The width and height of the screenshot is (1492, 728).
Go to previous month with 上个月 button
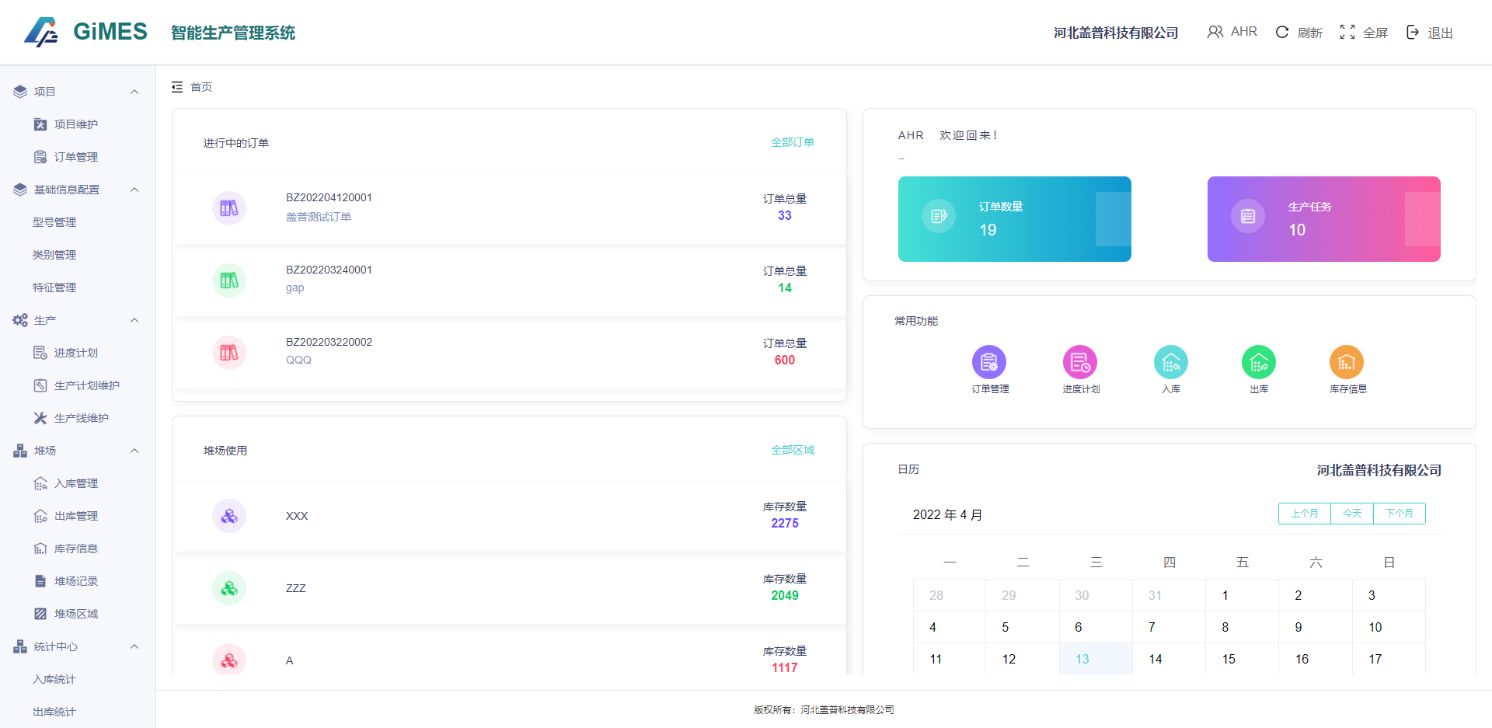(x=1304, y=514)
